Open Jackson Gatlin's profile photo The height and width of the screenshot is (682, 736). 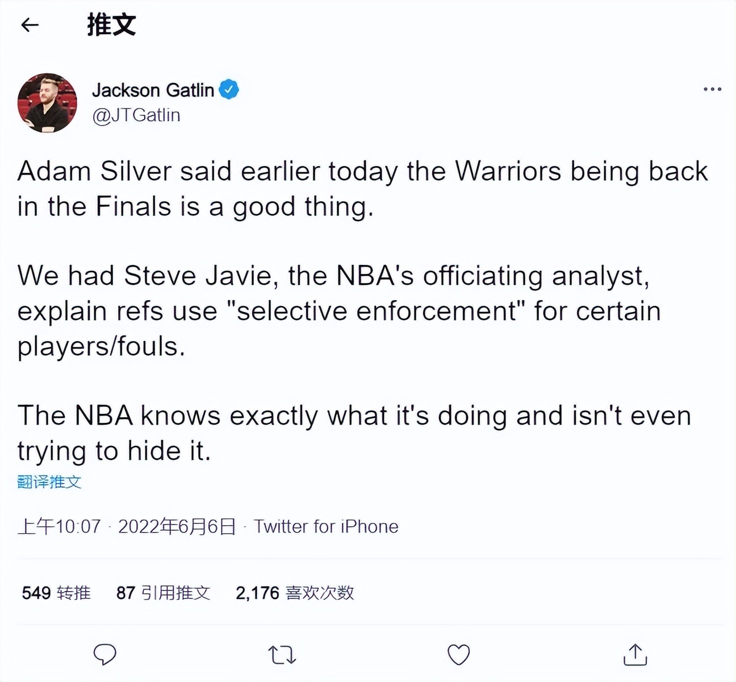[47, 103]
